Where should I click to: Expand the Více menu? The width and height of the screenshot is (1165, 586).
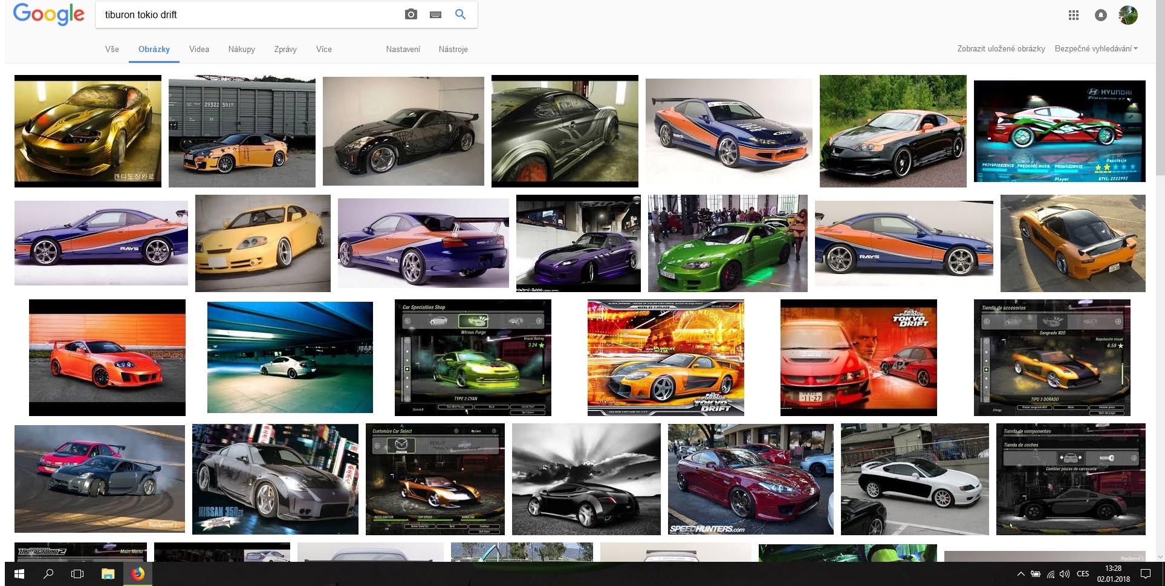pos(323,50)
